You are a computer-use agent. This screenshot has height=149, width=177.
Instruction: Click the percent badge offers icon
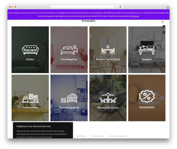[147, 96]
